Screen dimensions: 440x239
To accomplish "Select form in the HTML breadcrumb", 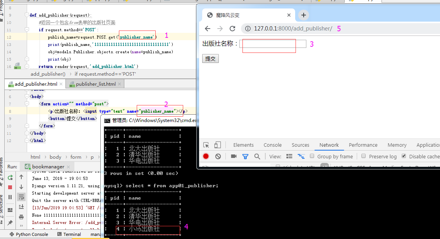I will pyautogui.click(x=76, y=157).
